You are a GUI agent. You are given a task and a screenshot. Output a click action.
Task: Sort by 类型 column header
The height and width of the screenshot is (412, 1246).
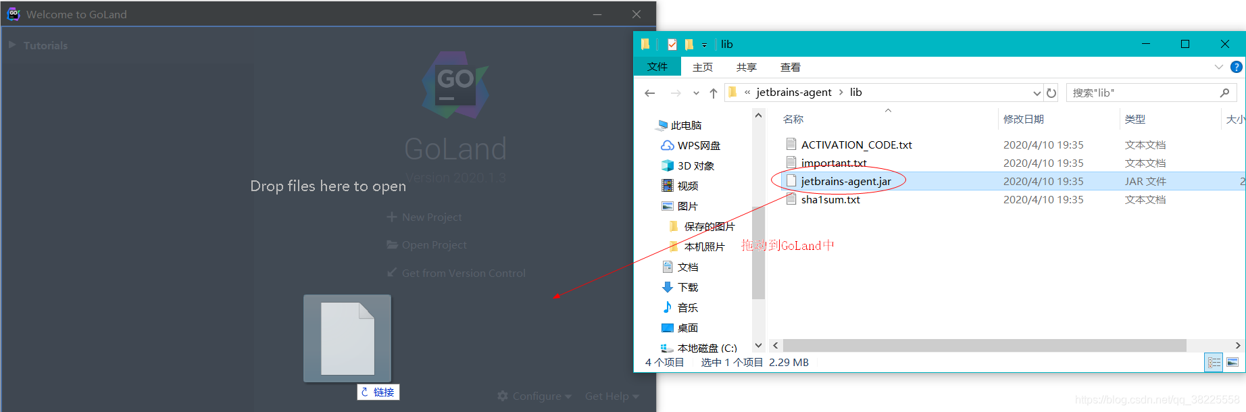point(1135,119)
